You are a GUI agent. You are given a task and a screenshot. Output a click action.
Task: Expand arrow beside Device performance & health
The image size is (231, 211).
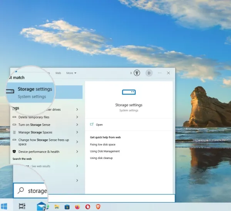coord(77,152)
